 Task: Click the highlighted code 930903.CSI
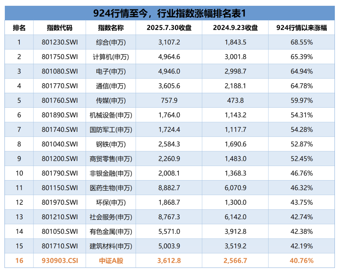click(x=60, y=260)
